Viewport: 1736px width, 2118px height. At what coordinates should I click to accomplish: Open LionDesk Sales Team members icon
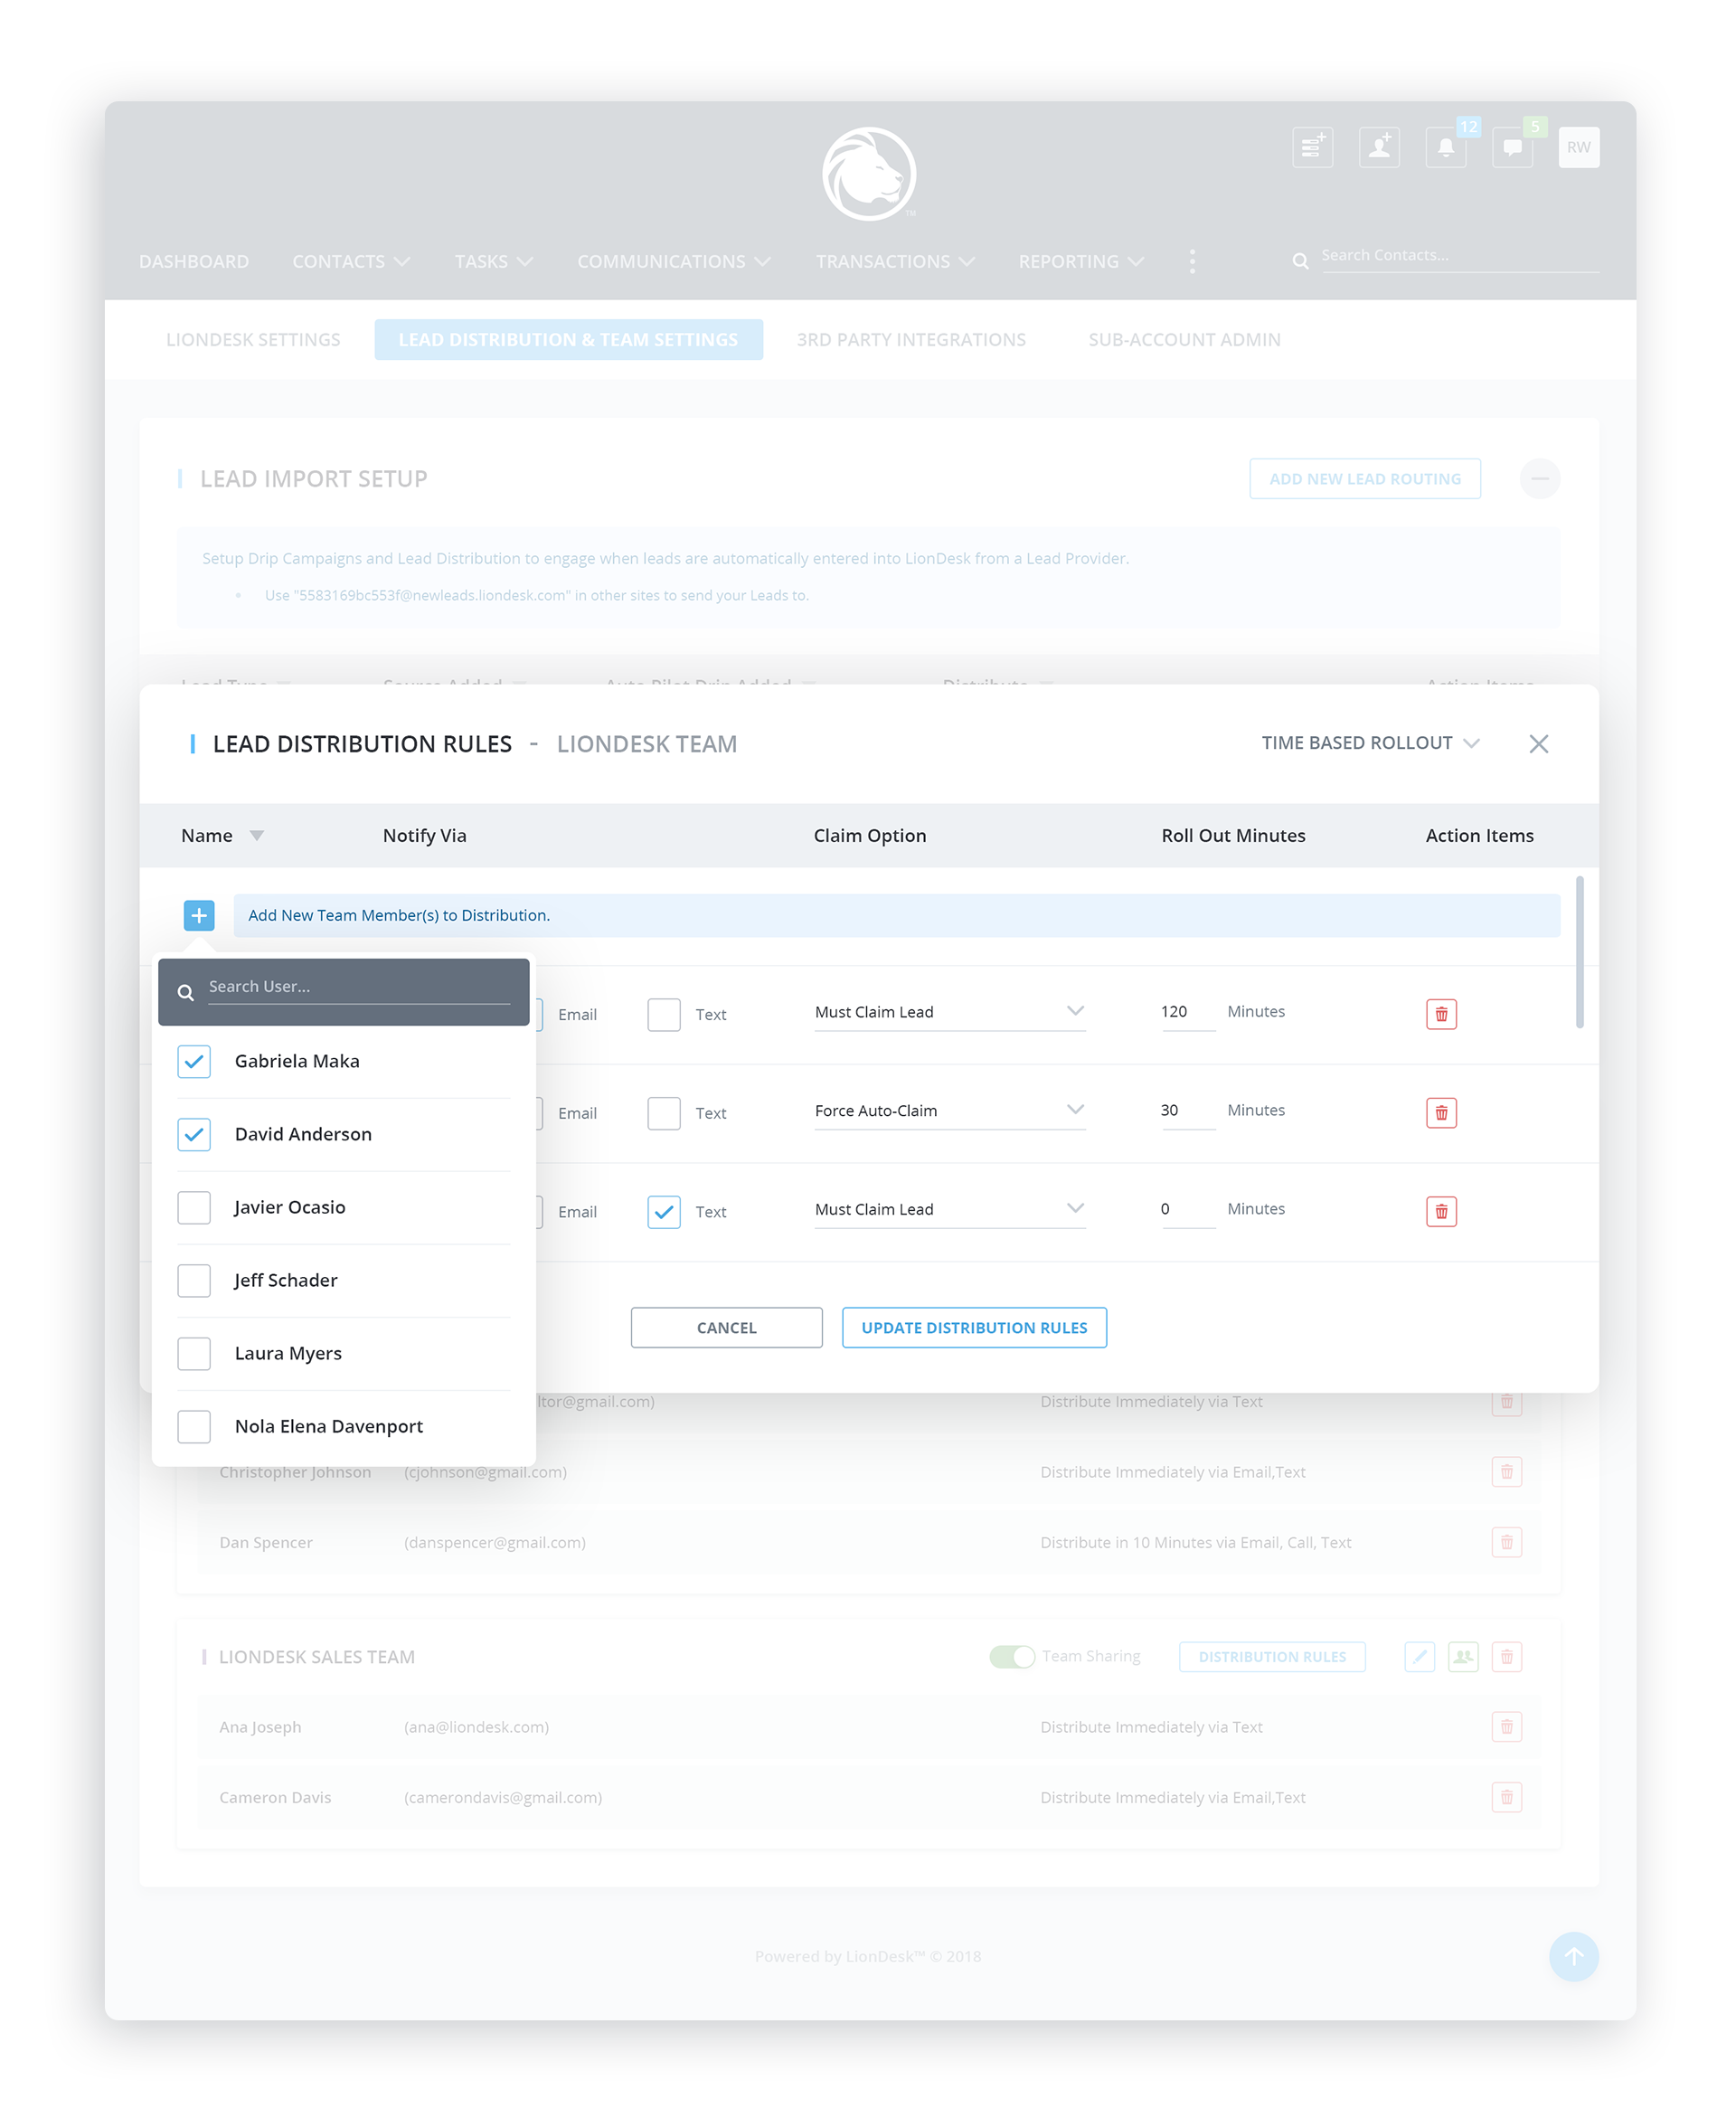[1463, 1657]
